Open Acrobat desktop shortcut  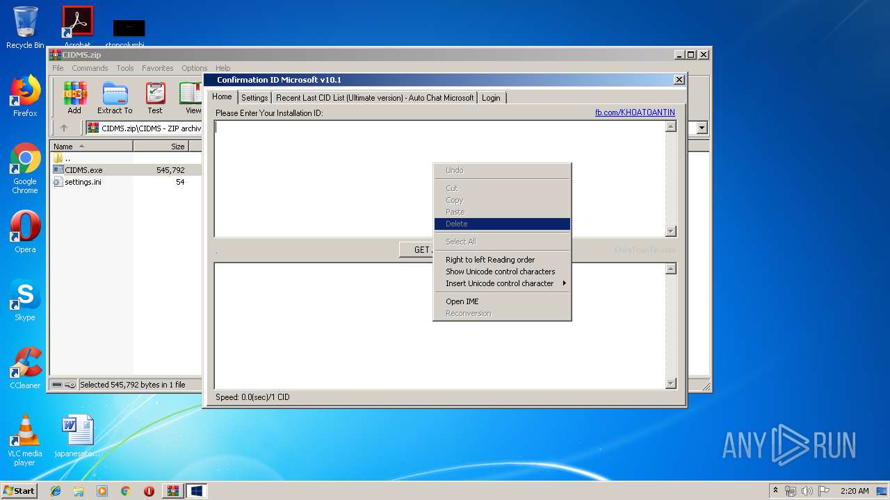point(77,28)
